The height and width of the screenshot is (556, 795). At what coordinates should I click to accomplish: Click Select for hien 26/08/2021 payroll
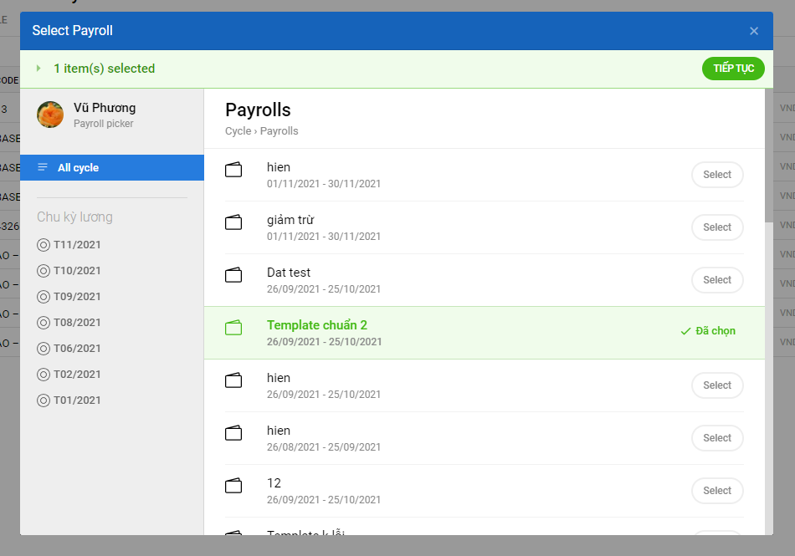(x=717, y=438)
